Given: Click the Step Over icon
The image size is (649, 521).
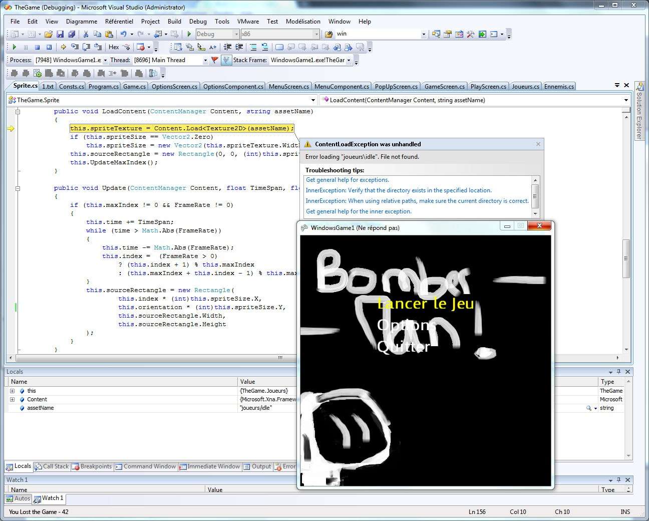Looking at the screenshot, I should (86, 47).
